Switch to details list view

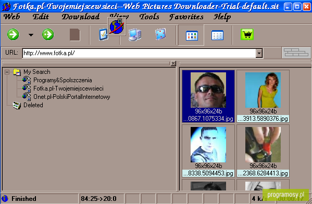click(x=217, y=35)
